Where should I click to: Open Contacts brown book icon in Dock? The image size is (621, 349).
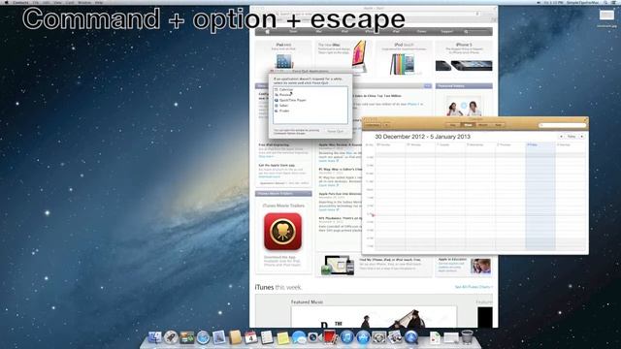pyautogui.click(x=235, y=337)
